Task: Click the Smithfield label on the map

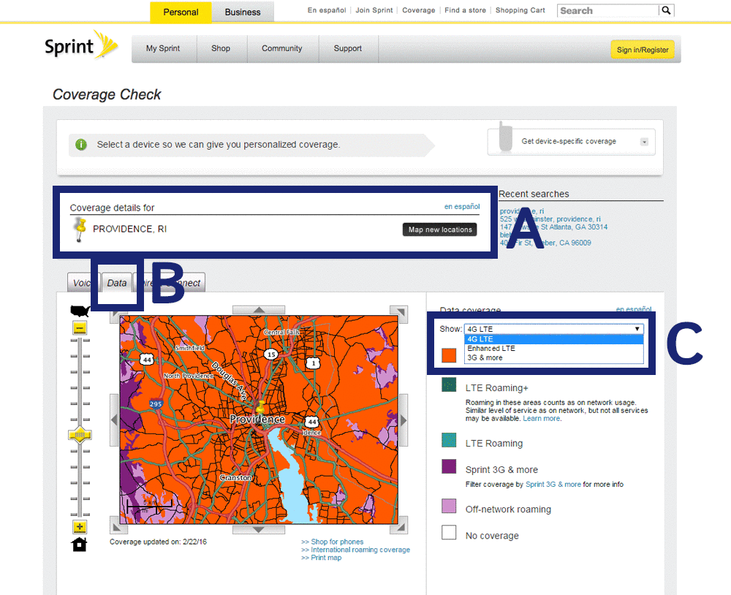Action: pyautogui.click(x=190, y=348)
